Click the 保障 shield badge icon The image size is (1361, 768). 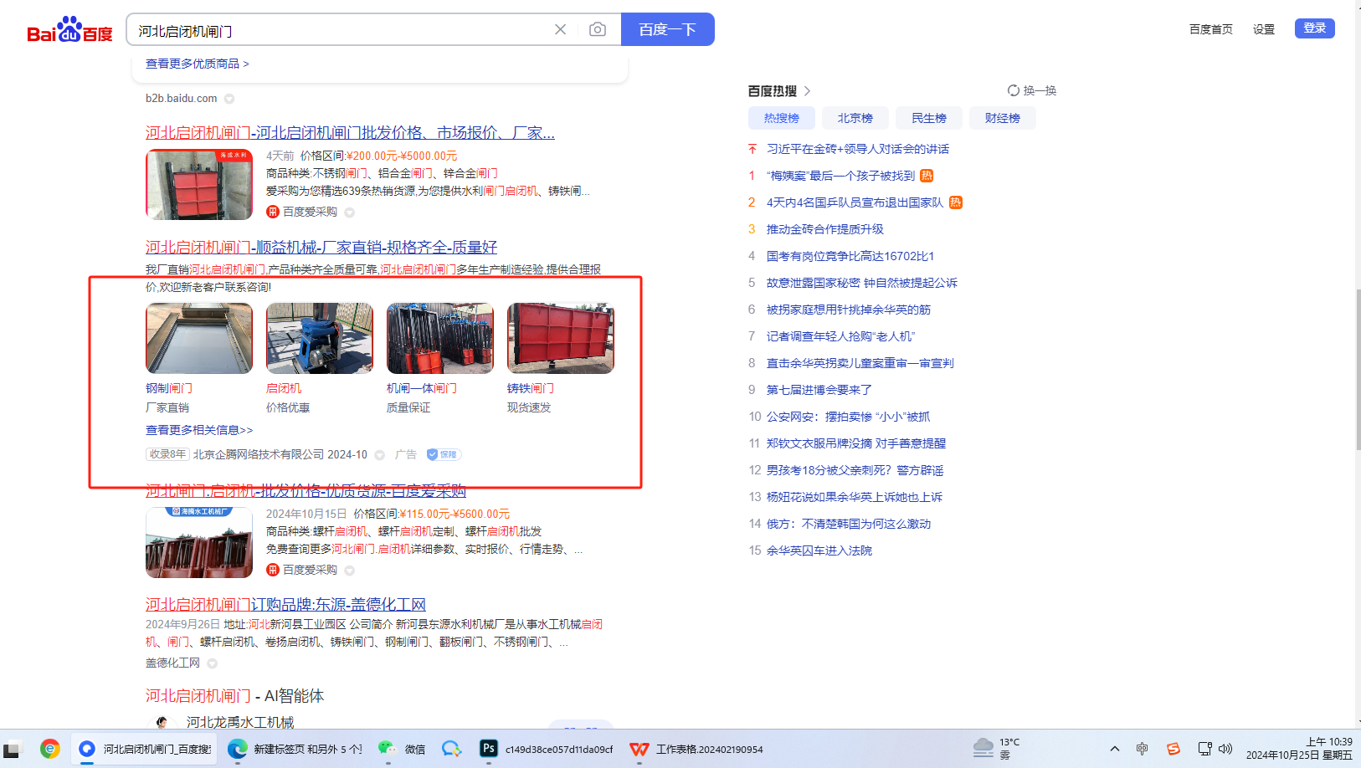point(444,454)
